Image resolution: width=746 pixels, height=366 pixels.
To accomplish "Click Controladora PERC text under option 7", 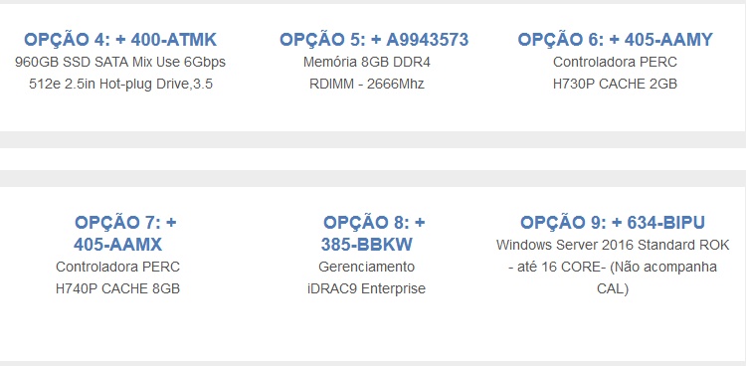I will [118, 267].
